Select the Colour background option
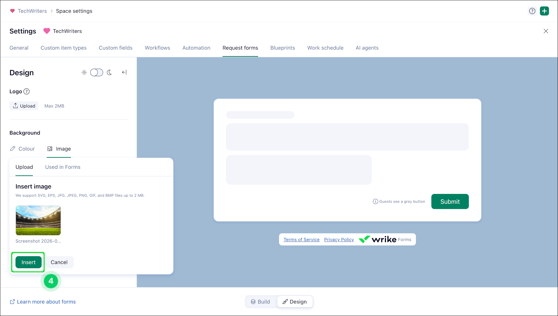Screen dimensions: 558x316 click(x=22, y=149)
